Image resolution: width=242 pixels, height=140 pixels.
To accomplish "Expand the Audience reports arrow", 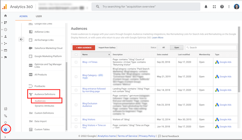I will pos(2,37).
